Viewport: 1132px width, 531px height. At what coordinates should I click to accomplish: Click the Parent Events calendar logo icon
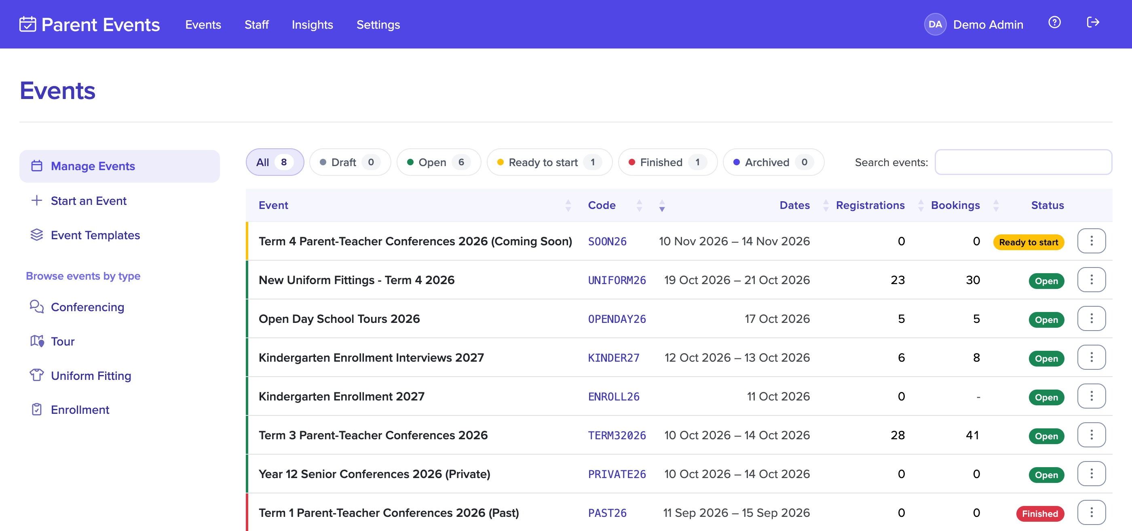(x=27, y=24)
